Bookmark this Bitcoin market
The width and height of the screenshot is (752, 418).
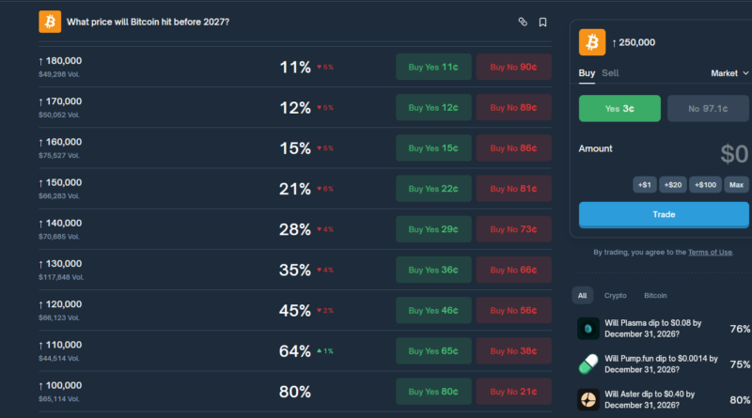543,22
